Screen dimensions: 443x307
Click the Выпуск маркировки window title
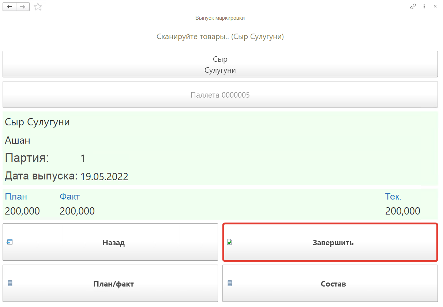[220, 18]
